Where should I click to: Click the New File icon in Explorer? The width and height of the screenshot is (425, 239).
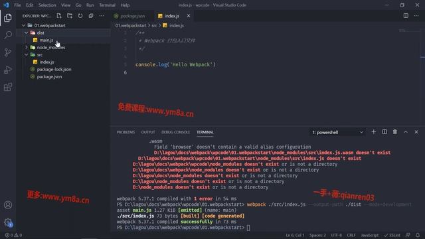[59, 16]
